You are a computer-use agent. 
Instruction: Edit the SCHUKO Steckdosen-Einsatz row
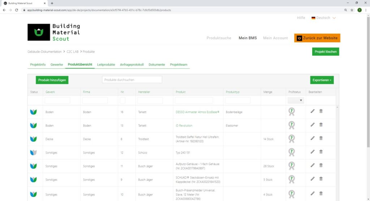[x=313, y=179]
